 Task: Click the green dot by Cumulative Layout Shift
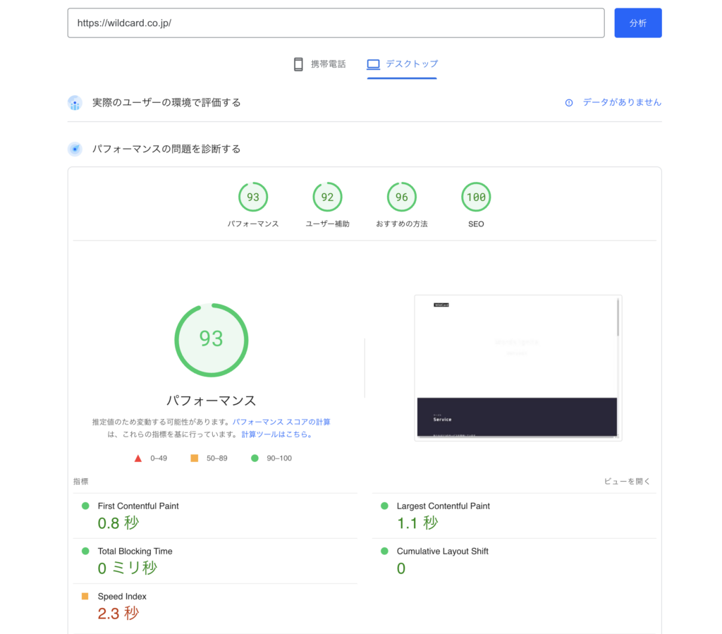click(x=384, y=551)
